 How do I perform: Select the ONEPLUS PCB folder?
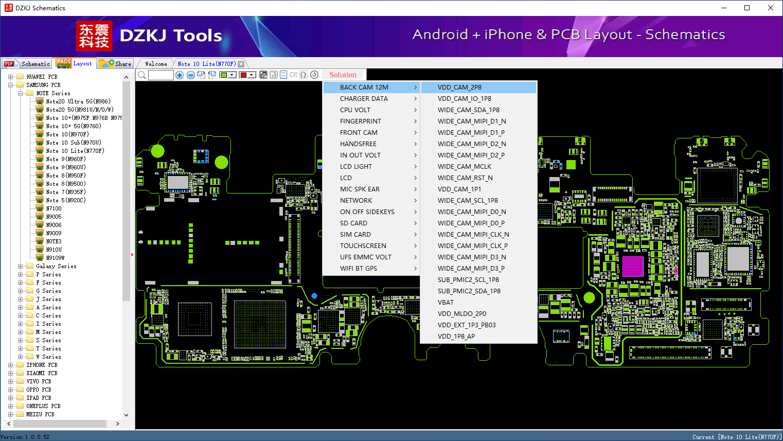coord(43,406)
